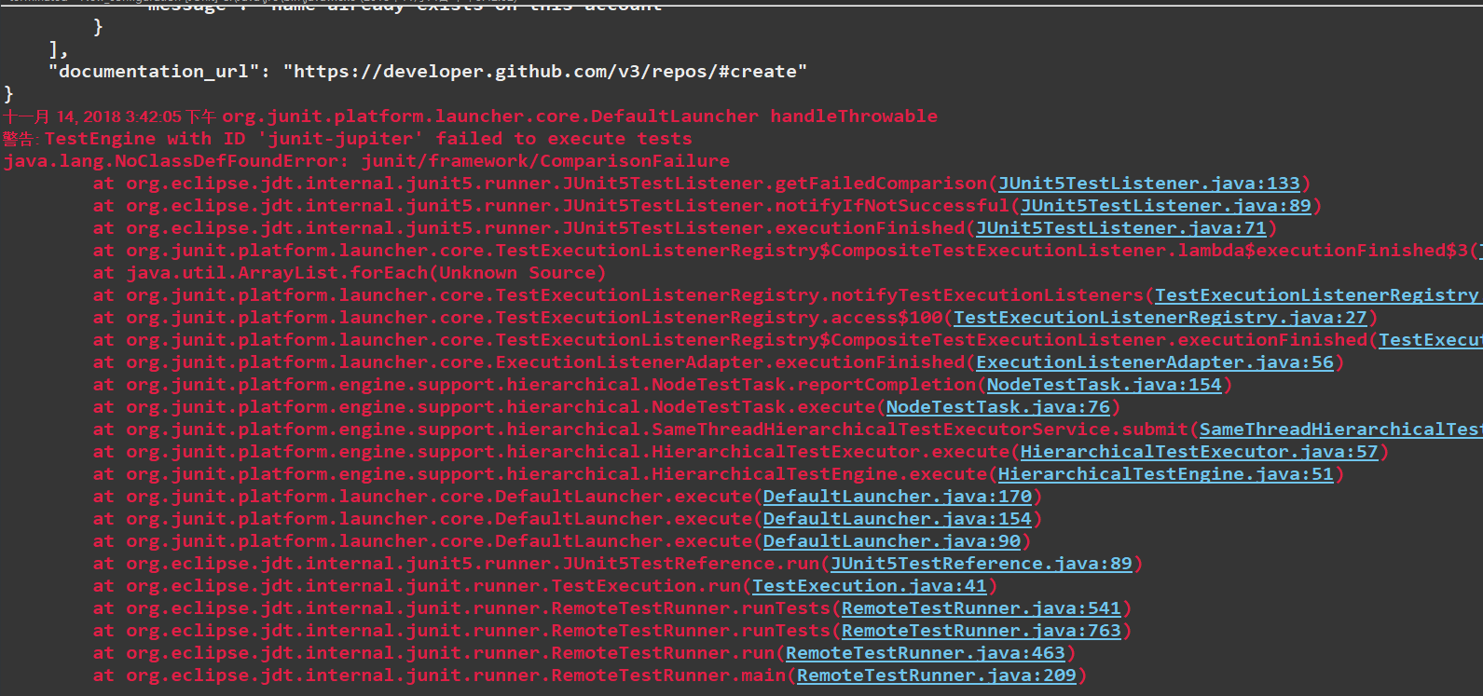Jump to DefaultLauncher.java:154
Viewport: 1483px width, 696px height.
pyautogui.click(x=897, y=519)
